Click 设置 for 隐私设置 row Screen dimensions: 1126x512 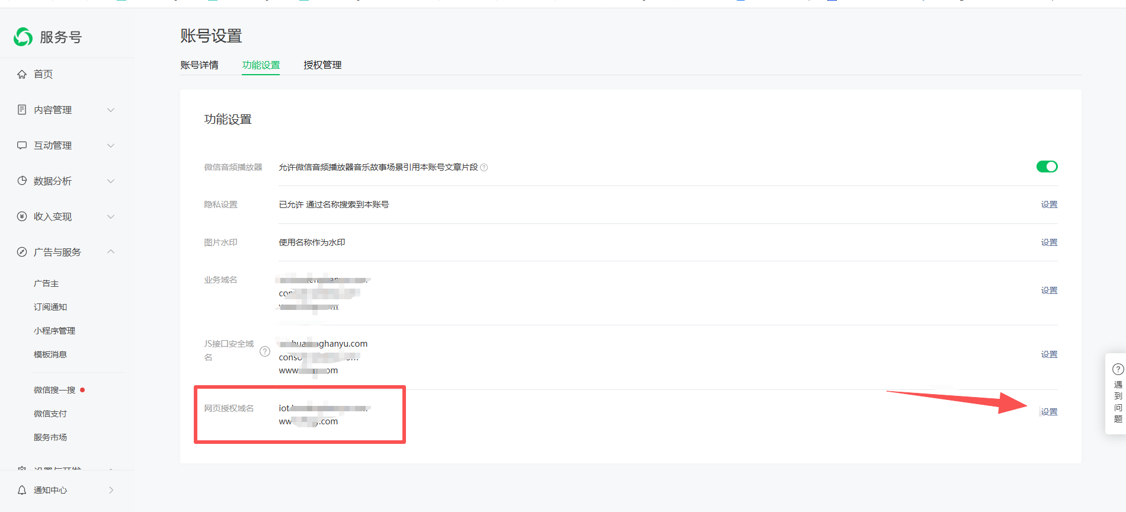1049,204
